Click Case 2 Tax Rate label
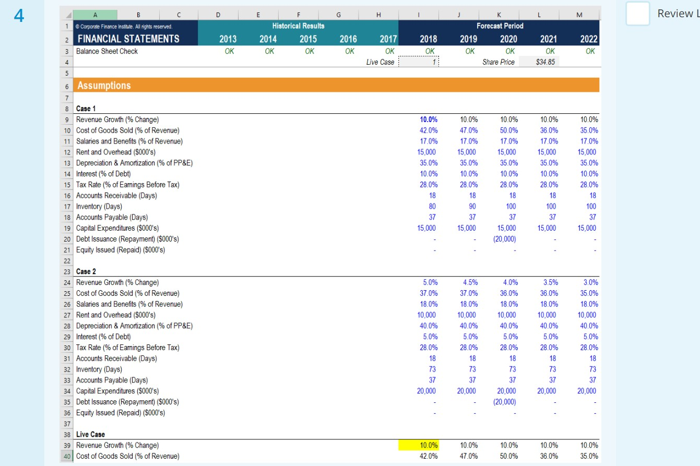 coord(128,348)
